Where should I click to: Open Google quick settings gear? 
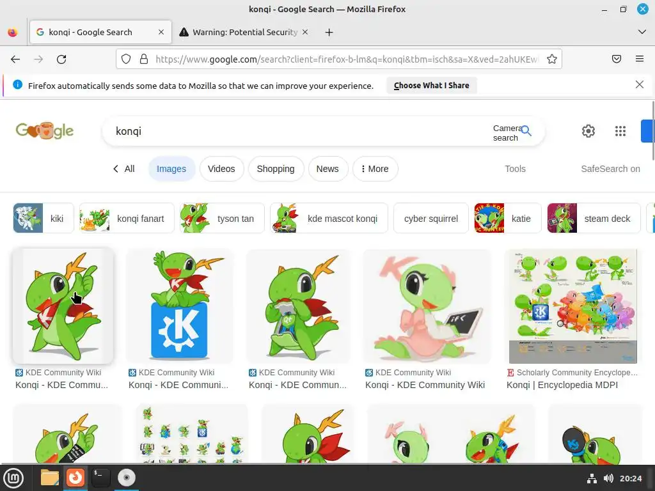[588, 131]
